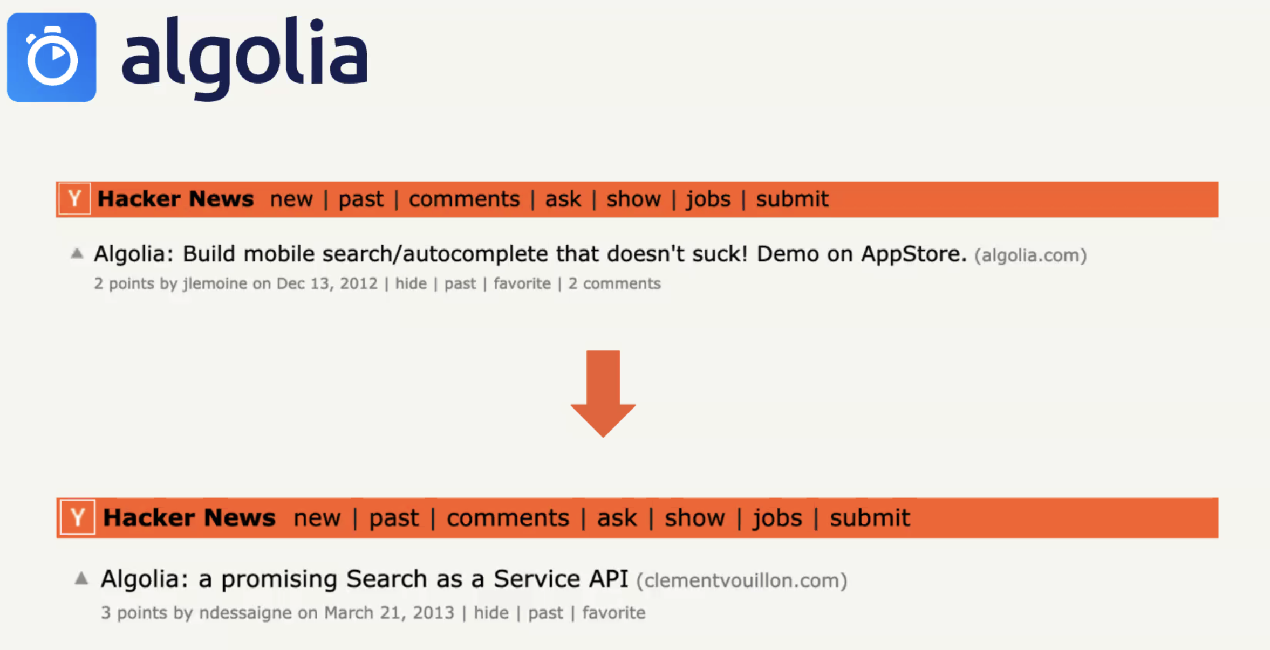Upvote the Algolia mobile search/autocomplete story
Screen dimensions: 1270x650
click(x=77, y=253)
